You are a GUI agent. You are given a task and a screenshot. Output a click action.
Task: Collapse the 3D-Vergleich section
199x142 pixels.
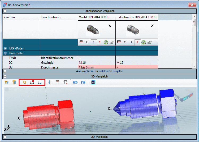click(x=5, y=76)
